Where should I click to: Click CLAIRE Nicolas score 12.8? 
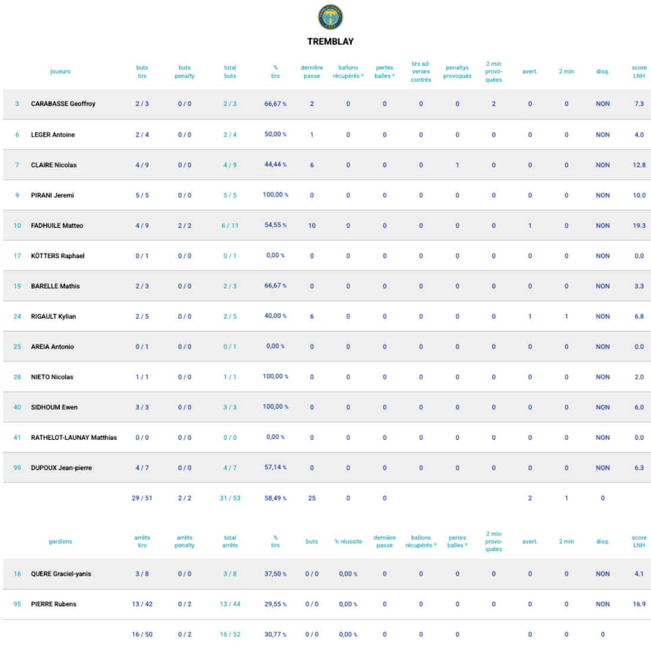pyautogui.click(x=639, y=165)
